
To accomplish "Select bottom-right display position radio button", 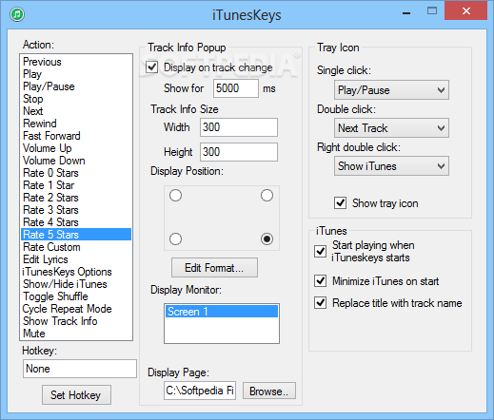I will tap(267, 239).
